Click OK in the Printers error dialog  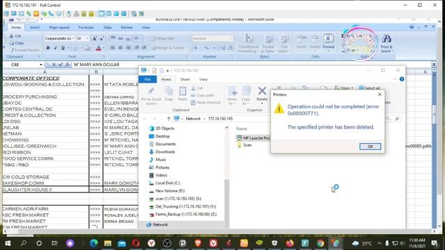(370, 147)
